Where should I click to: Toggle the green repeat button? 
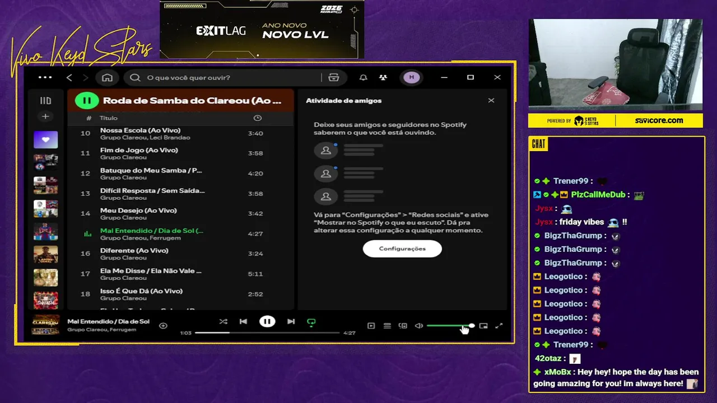[311, 322]
